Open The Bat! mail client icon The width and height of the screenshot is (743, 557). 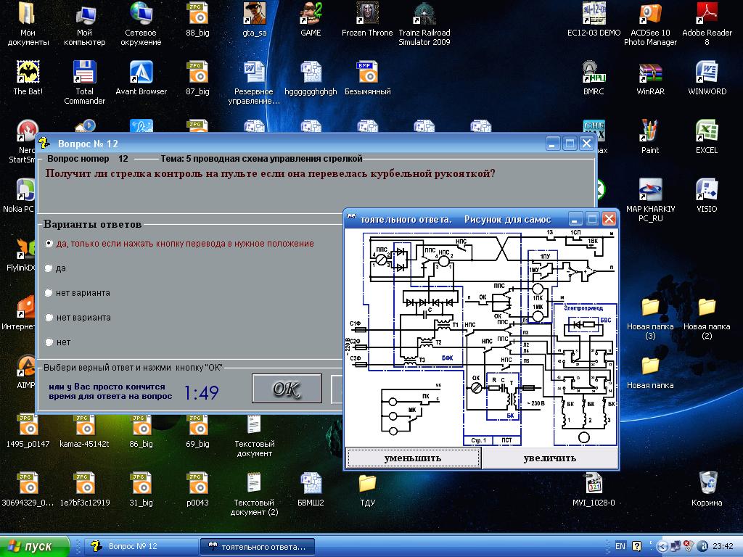[28, 73]
